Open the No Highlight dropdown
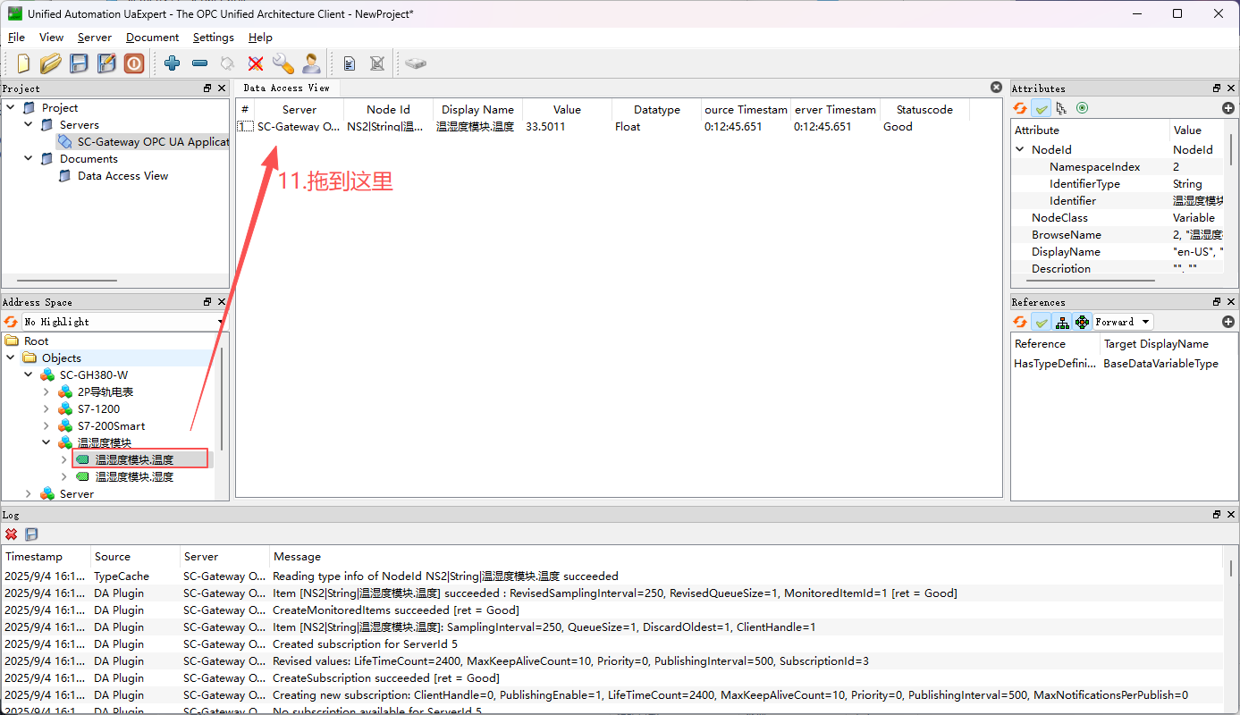 point(123,322)
